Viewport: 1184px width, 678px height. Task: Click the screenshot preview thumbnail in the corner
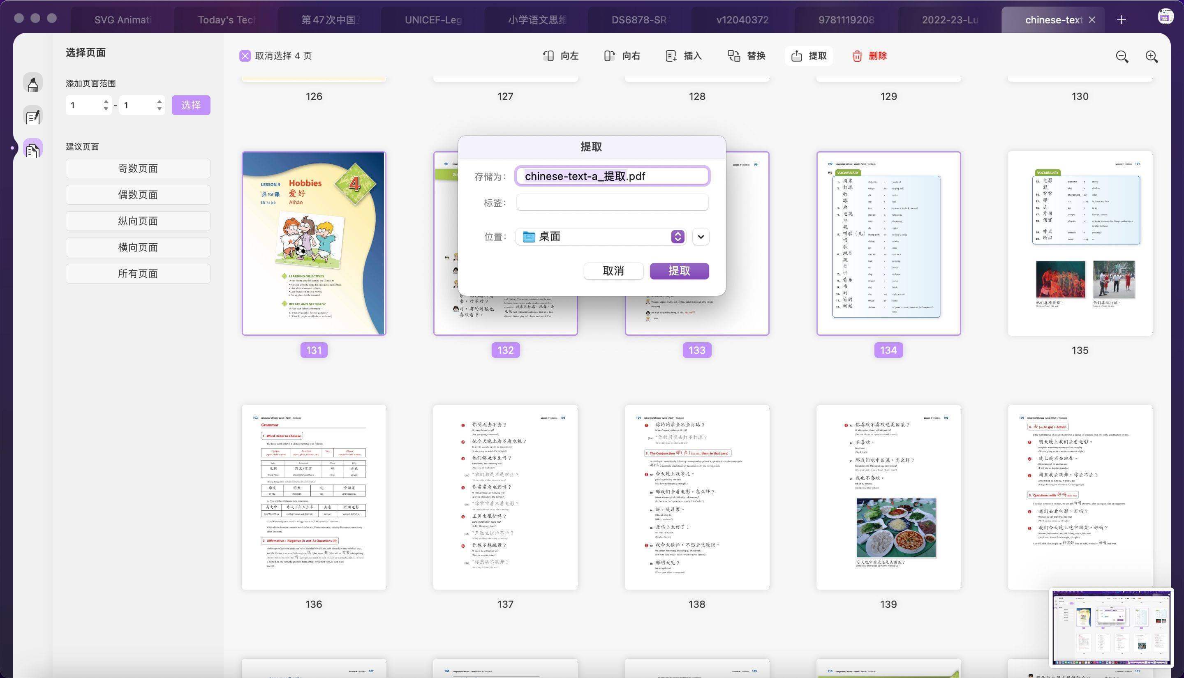click(1111, 627)
